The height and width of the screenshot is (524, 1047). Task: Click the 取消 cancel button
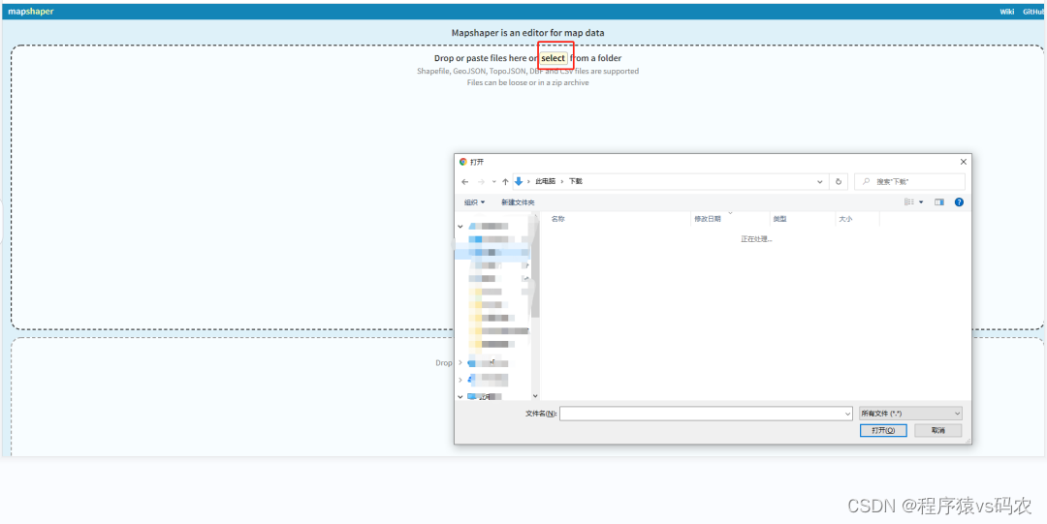pos(938,431)
